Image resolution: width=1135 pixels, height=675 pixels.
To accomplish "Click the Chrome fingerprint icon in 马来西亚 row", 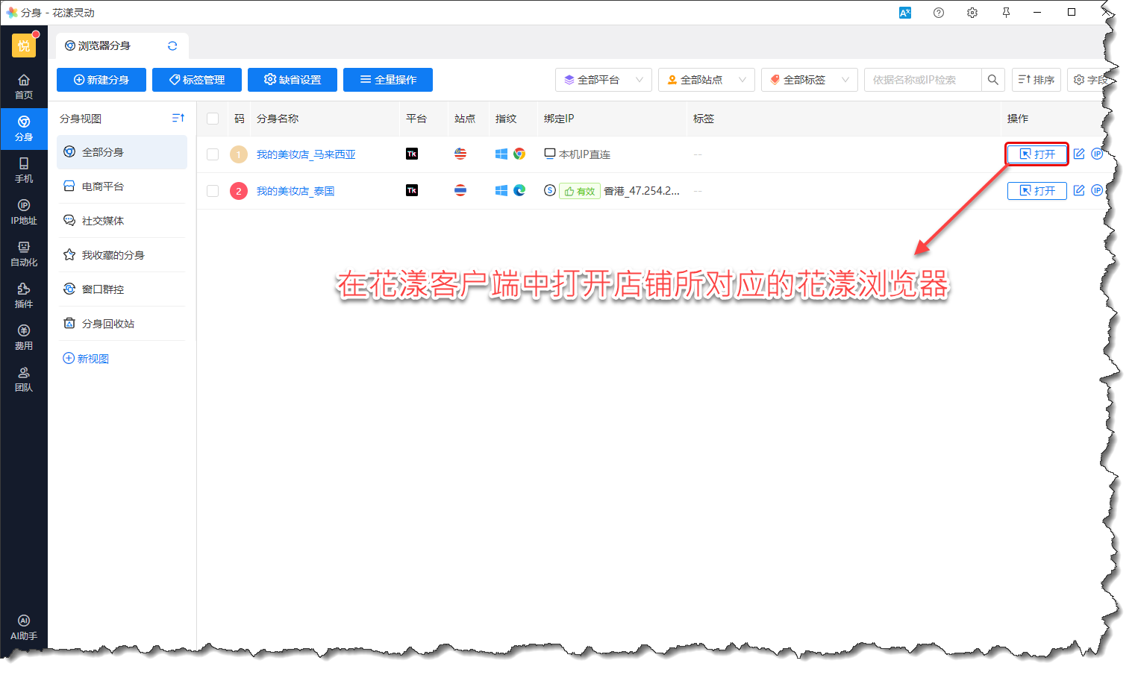I will pyautogui.click(x=519, y=154).
